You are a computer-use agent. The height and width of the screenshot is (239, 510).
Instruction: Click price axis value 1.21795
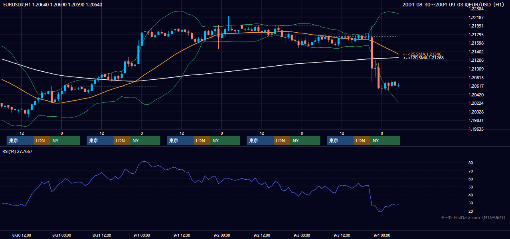476,35
